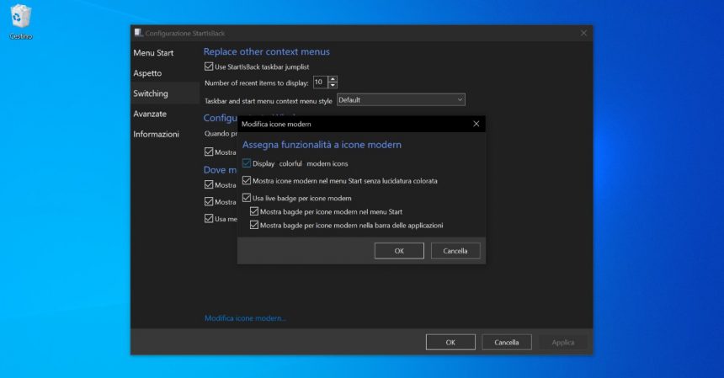Click Cancella in Modifica icone modern dialog

[455, 251]
